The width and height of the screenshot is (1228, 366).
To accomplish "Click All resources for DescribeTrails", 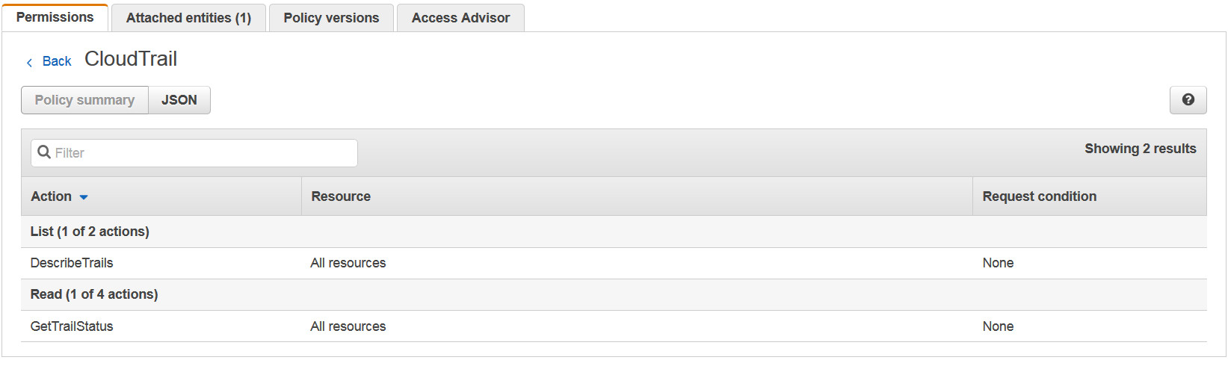I will (348, 263).
